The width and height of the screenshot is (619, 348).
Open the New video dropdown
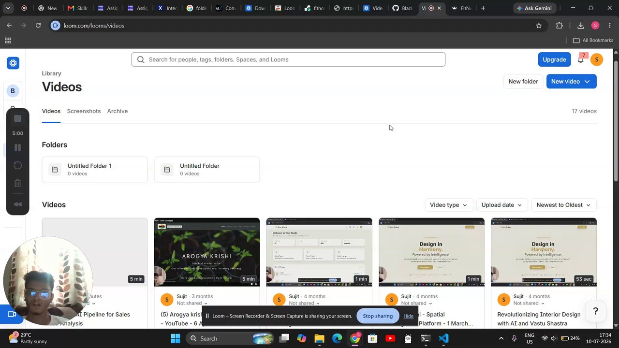click(571, 81)
